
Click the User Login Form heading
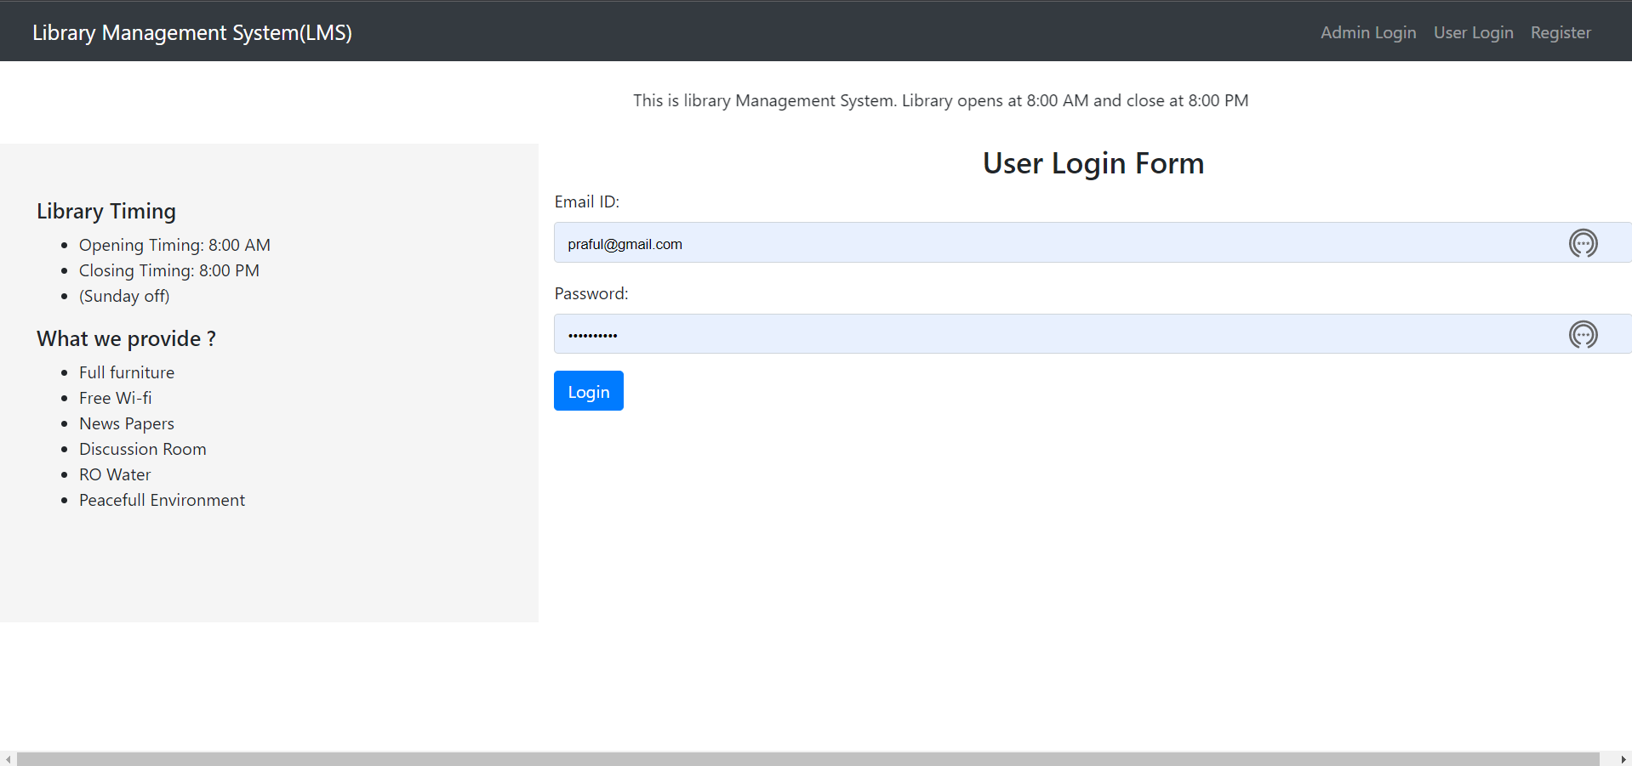click(x=1093, y=162)
